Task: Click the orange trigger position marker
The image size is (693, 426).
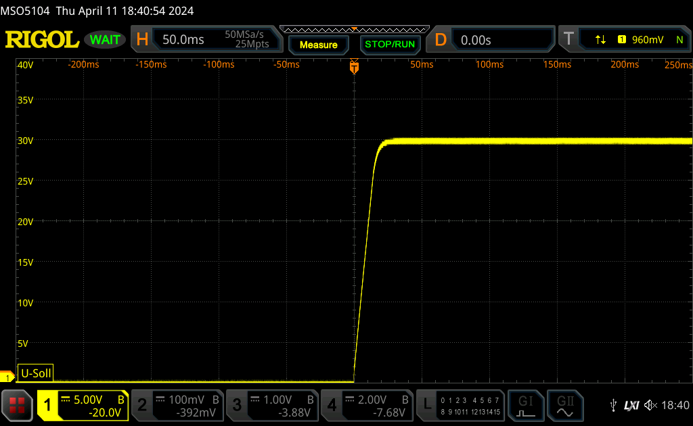Action: click(354, 66)
